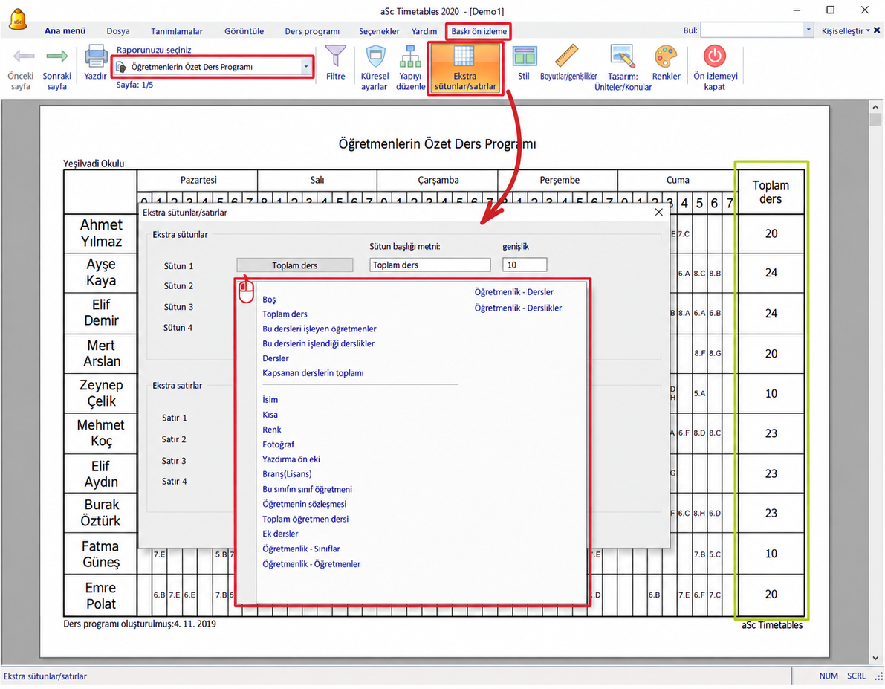Click the Sütun başlığı metni field
The image size is (885, 689).
point(430,265)
